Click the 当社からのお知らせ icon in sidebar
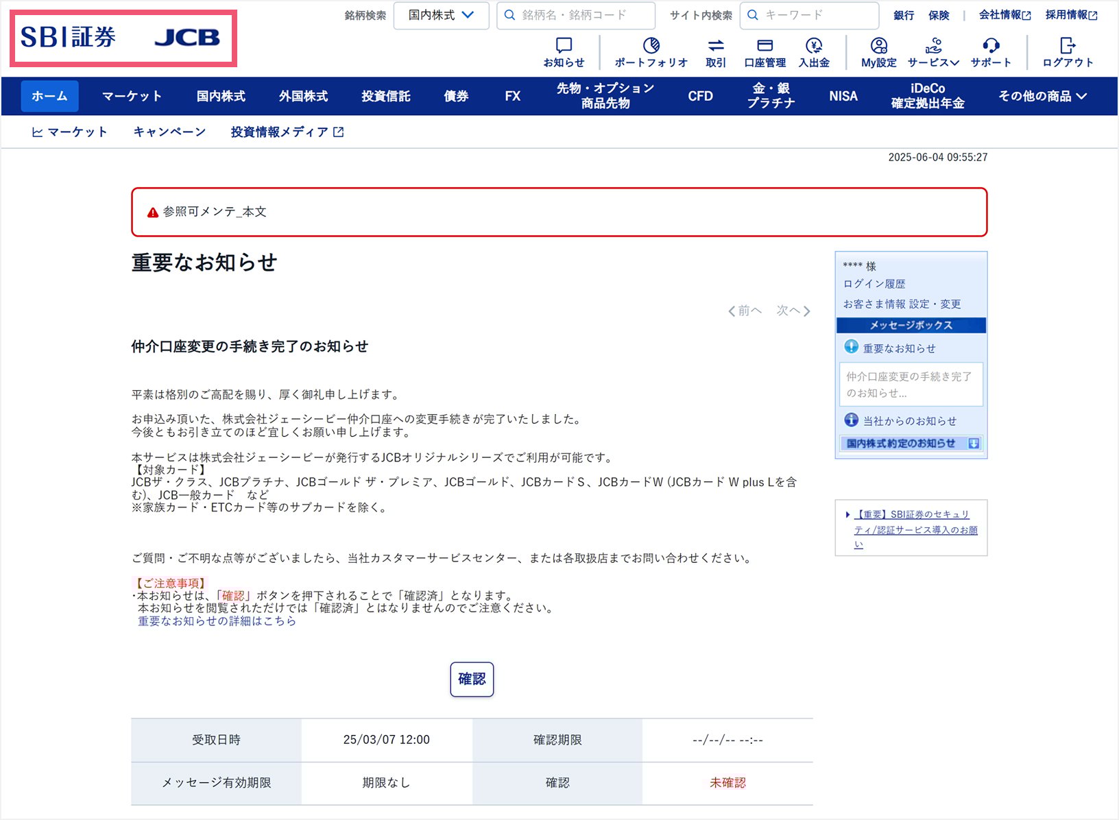Viewport: 1119px width, 820px height. pos(850,420)
